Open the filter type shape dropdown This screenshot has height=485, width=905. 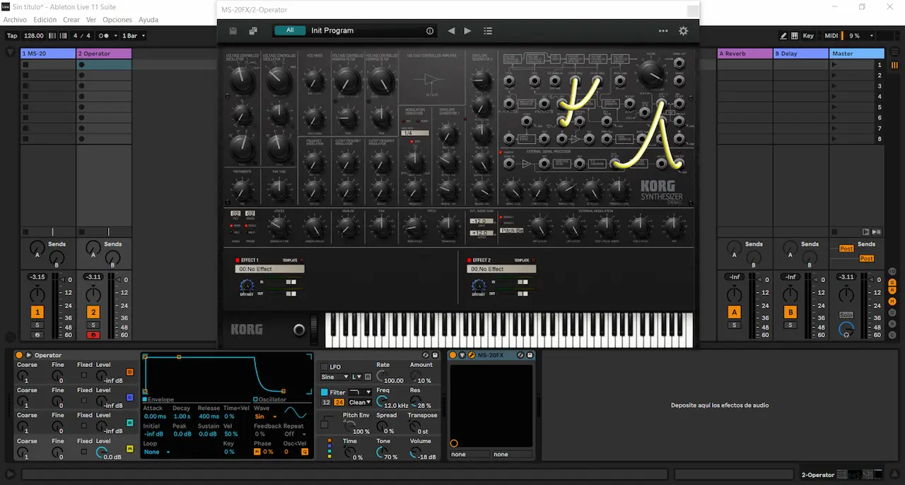point(360,392)
